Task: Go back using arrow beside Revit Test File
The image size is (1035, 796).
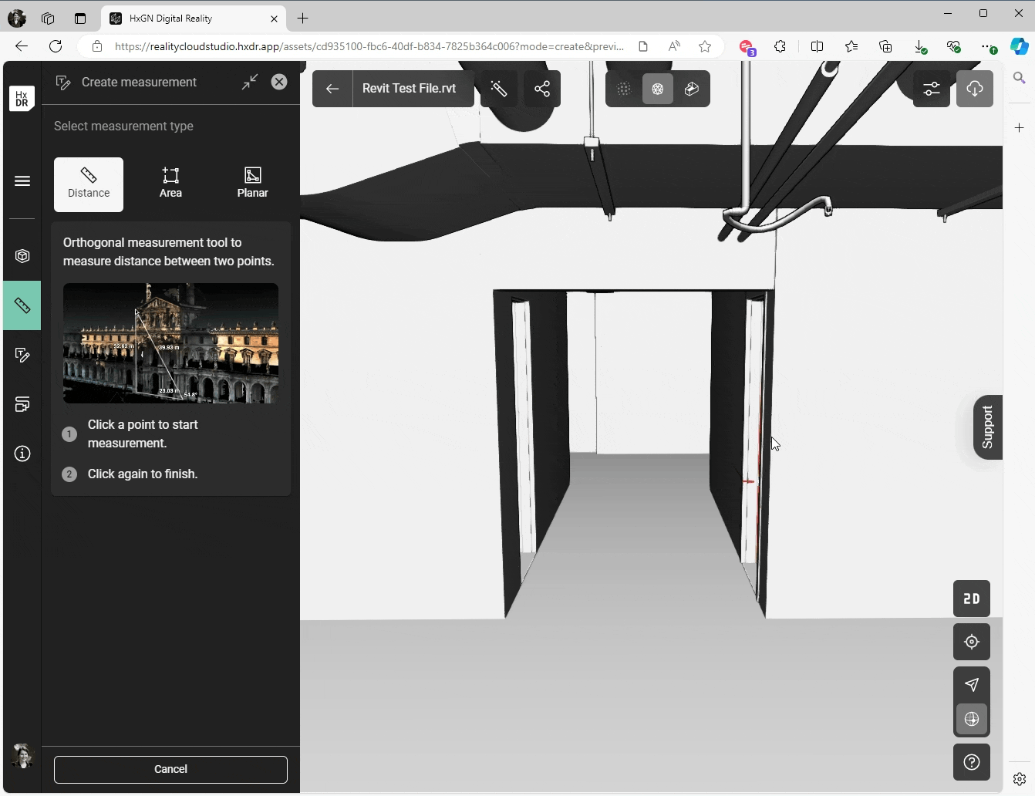Action: point(332,89)
